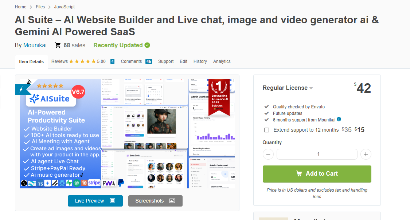Click the quantity input field
This screenshot has width=410, height=220.
[317, 154]
